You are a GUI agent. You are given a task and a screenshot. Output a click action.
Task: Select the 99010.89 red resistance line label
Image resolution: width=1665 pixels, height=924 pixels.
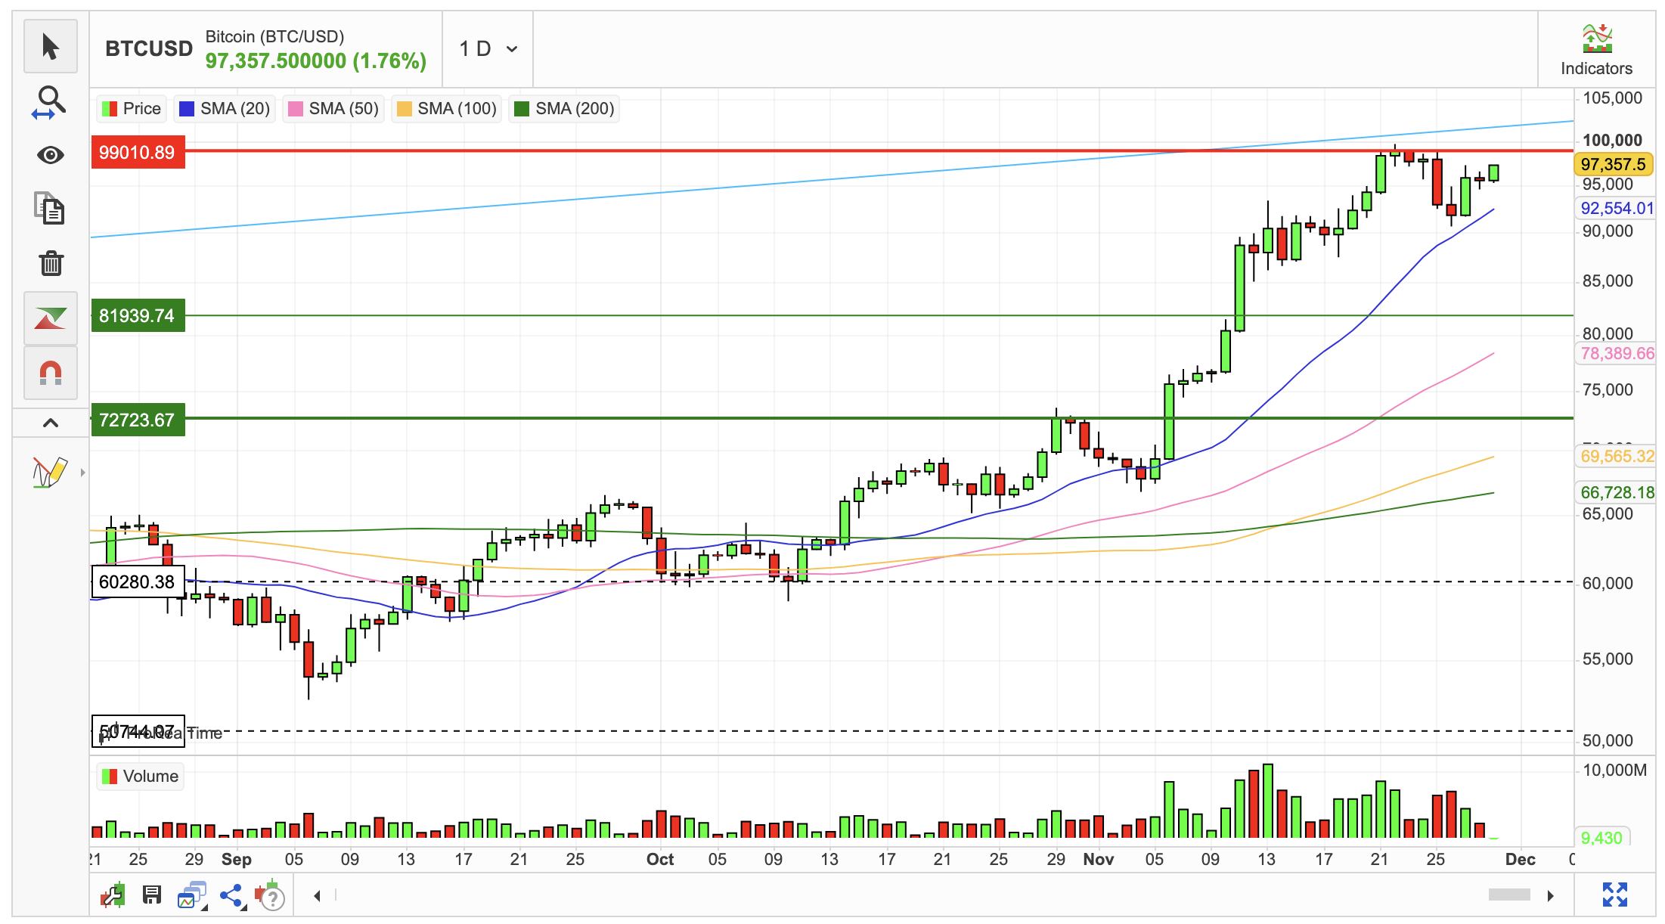138,152
